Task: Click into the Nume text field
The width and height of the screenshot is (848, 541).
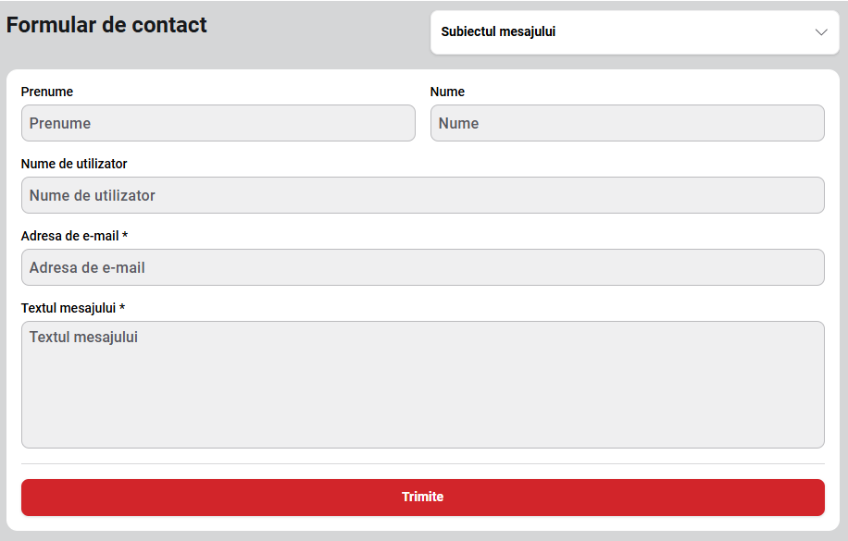Action: tap(627, 123)
